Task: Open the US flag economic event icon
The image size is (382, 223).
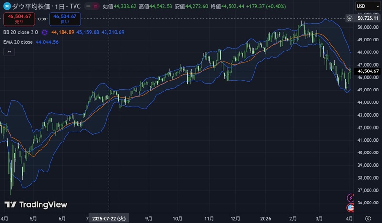Action: click(351, 207)
